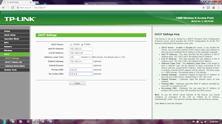Switch to Chrome in the taskbar
The image size is (222, 124).
click(x=35, y=122)
